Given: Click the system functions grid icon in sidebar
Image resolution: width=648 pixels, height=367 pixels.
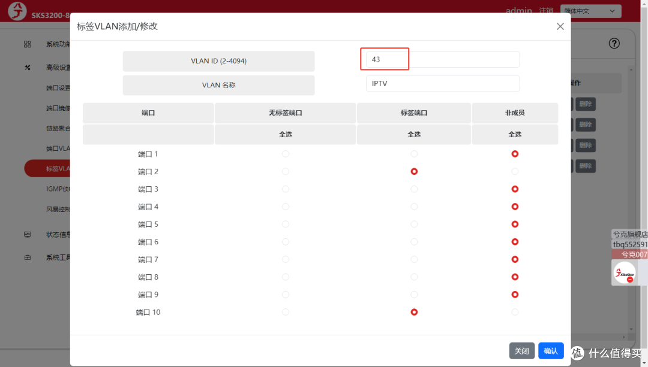Looking at the screenshot, I should pyautogui.click(x=27, y=44).
